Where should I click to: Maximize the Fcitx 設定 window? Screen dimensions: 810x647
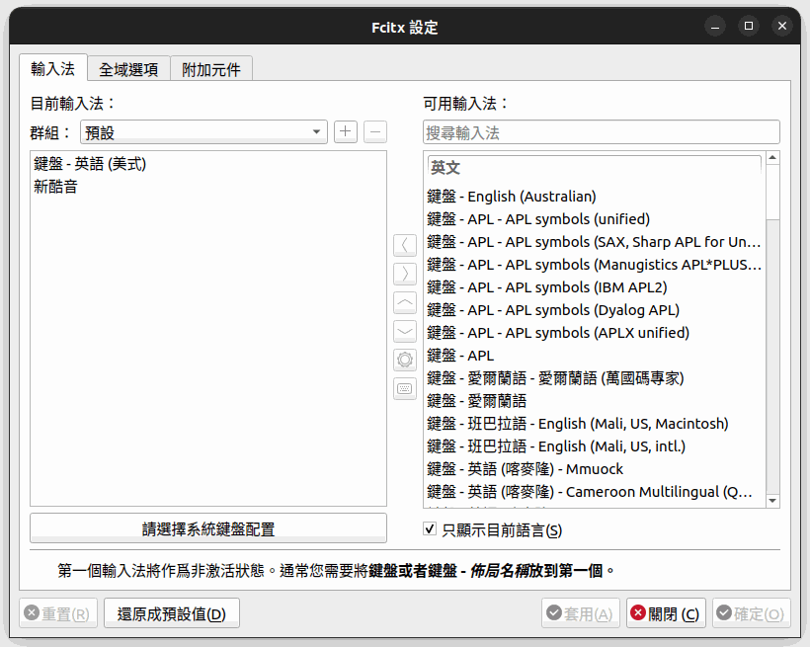749,26
